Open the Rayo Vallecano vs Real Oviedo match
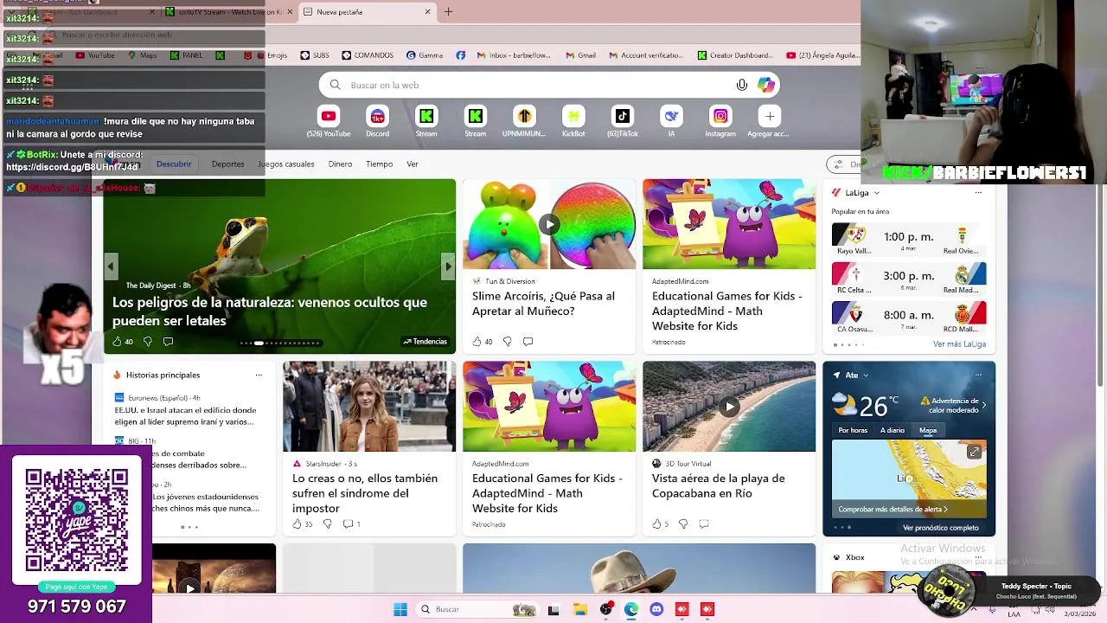This screenshot has width=1107, height=623. (909, 239)
